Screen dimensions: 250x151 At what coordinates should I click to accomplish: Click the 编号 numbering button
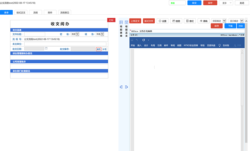click(99, 49)
